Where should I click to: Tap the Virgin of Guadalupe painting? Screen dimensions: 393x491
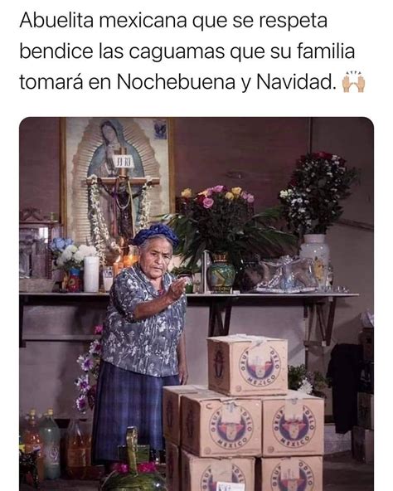118,175
